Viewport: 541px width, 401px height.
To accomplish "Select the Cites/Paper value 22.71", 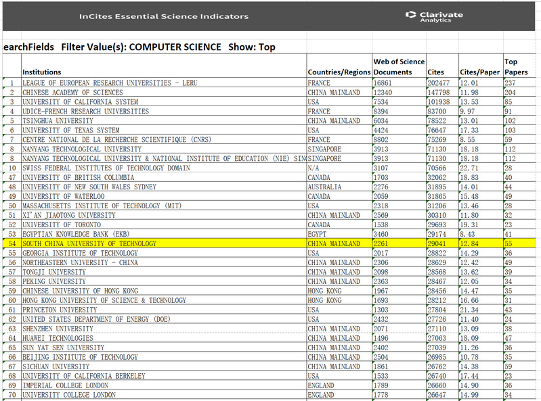I will (481, 168).
